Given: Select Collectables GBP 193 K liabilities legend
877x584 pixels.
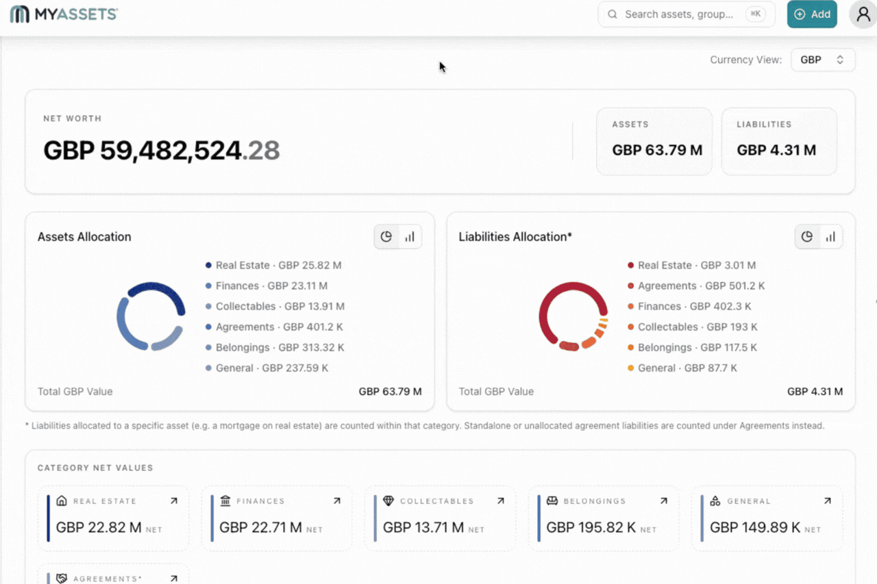Looking at the screenshot, I should (x=692, y=327).
